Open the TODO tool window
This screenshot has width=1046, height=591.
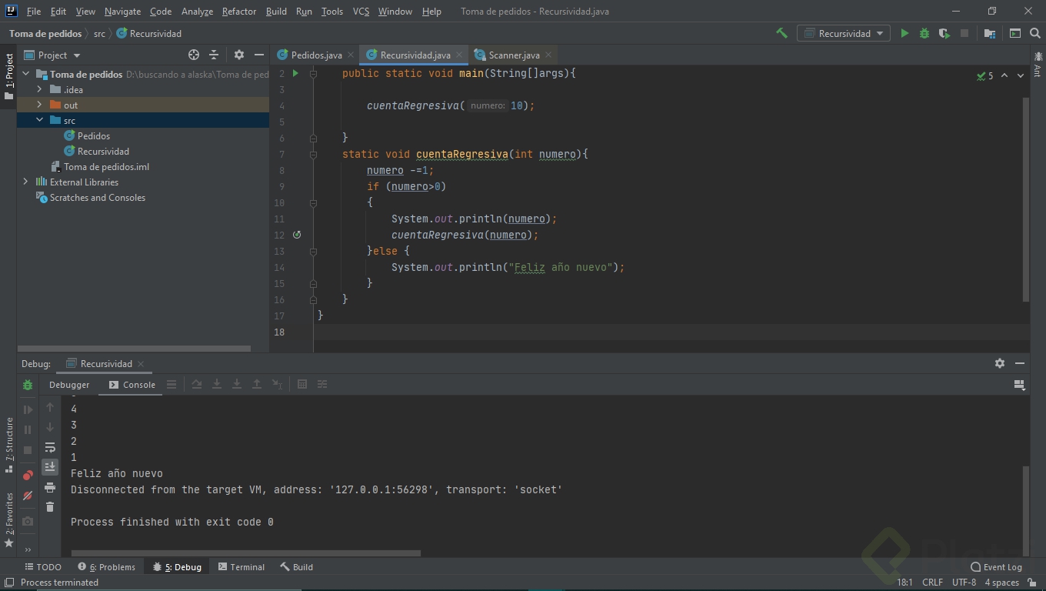[43, 566]
